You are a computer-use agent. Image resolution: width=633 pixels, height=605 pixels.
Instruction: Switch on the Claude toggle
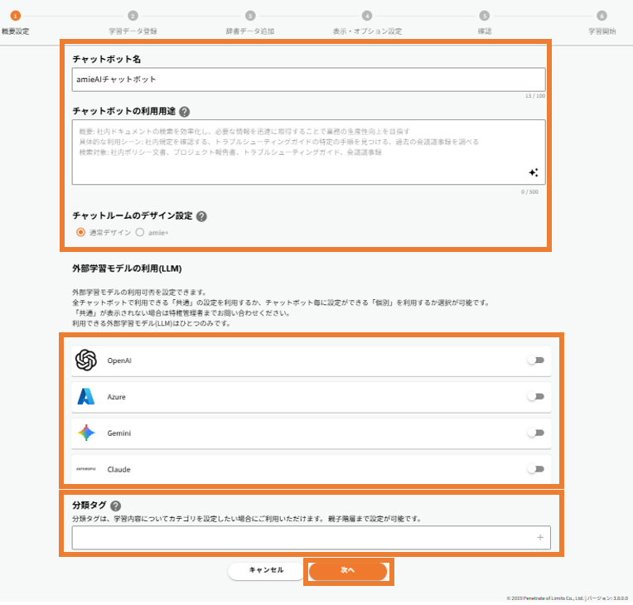pos(535,469)
